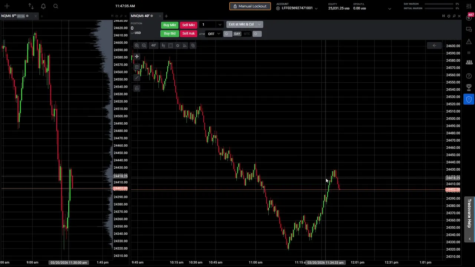Viewport: 475px width, 267px height.
Task: Click the Buy Mkt button
Action: click(170, 25)
